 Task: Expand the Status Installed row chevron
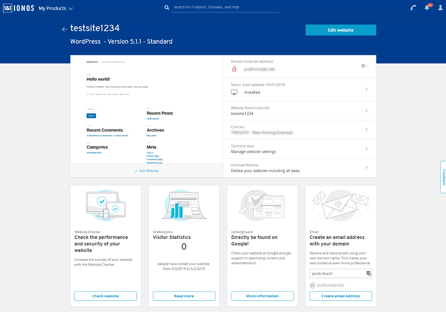coord(366,89)
